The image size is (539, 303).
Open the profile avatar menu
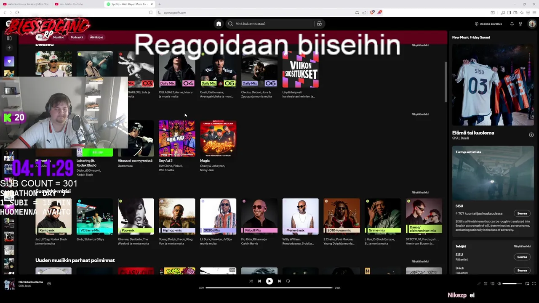[532, 24]
